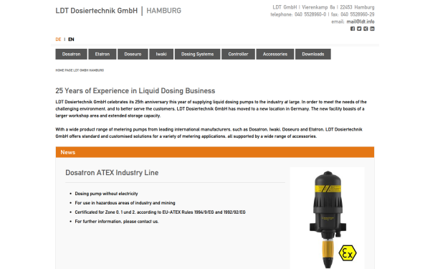Click the yellow ATEX Ex hexagon symbol

pos(348,253)
